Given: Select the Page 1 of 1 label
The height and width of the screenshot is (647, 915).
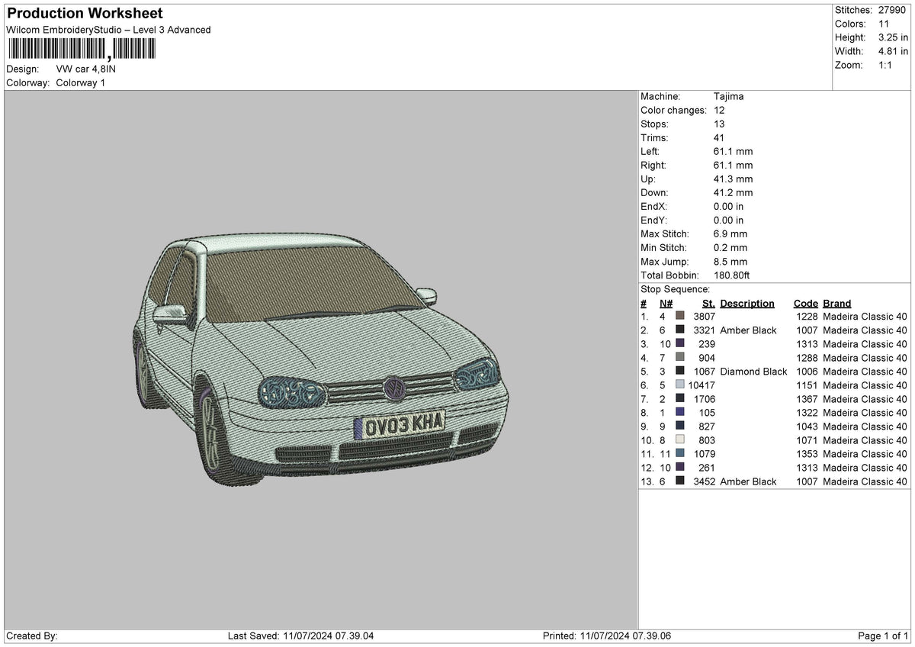Looking at the screenshot, I should 881,635.
